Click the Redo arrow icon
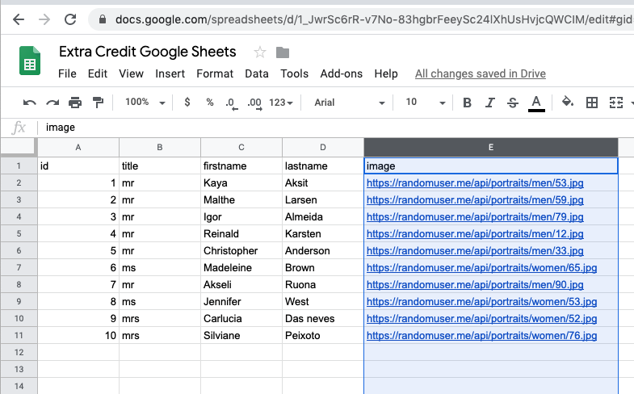Image resolution: width=634 pixels, height=394 pixels. 52,103
